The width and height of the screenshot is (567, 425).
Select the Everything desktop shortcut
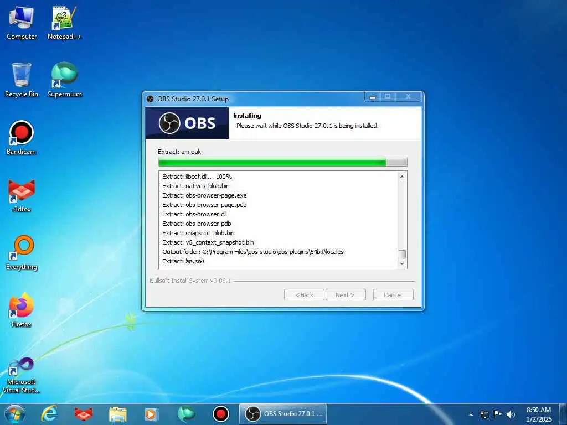[22, 253]
